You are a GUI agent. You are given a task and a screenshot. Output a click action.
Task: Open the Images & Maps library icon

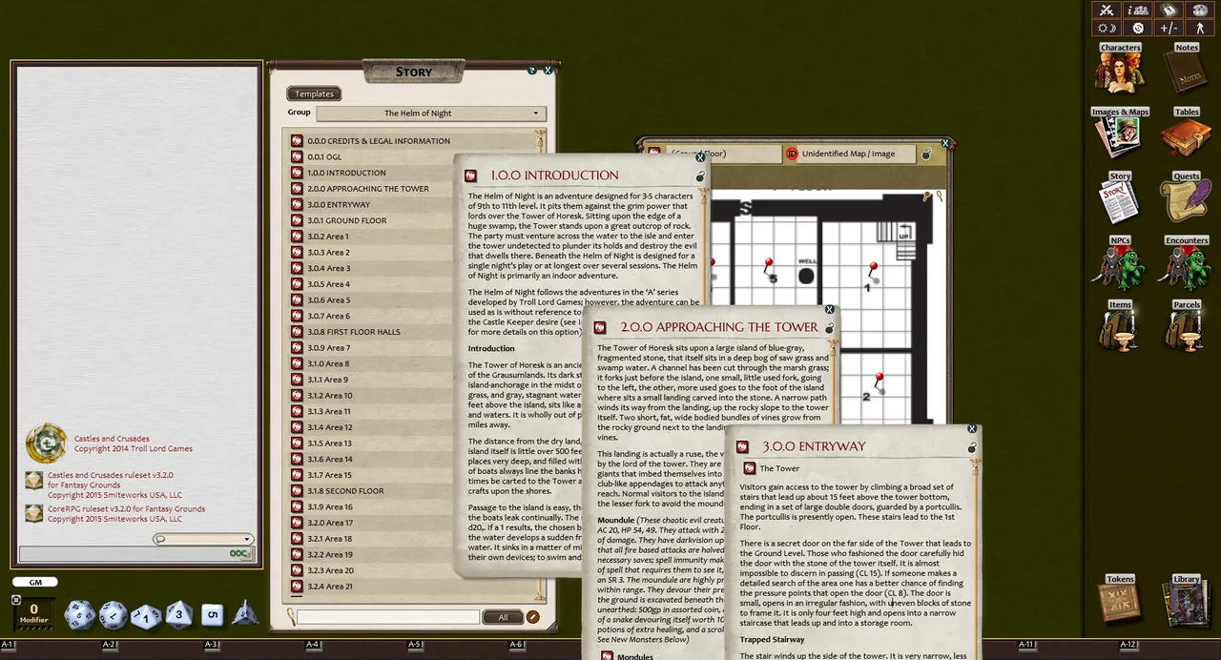coord(1120,134)
